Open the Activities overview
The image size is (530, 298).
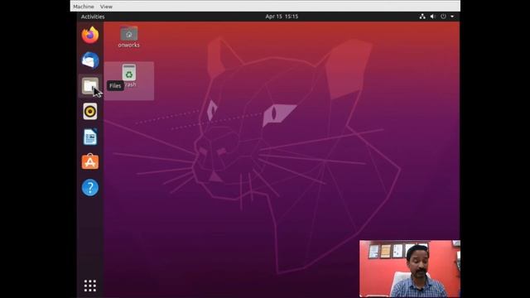pyautogui.click(x=93, y=17)
